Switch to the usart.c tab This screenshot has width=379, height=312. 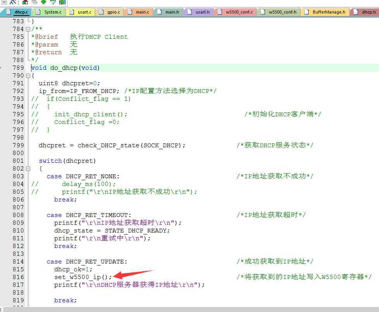pos(81,12)
